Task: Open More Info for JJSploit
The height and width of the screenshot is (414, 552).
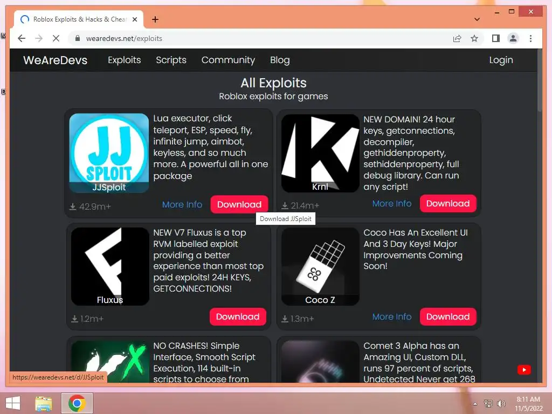Action: [182, 204]
